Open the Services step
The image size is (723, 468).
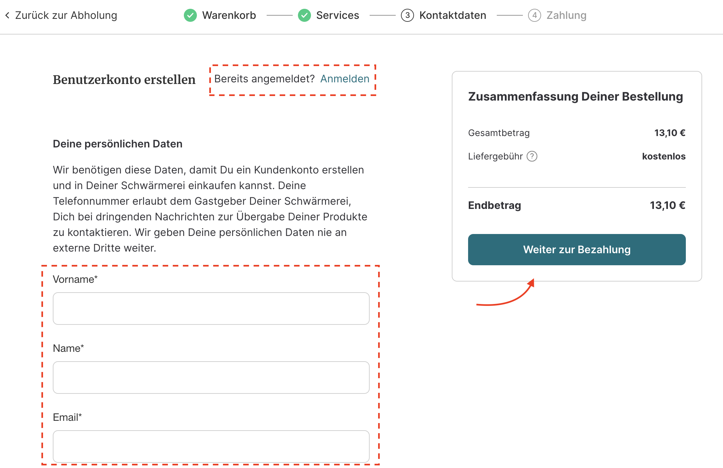tap(338, 15)
